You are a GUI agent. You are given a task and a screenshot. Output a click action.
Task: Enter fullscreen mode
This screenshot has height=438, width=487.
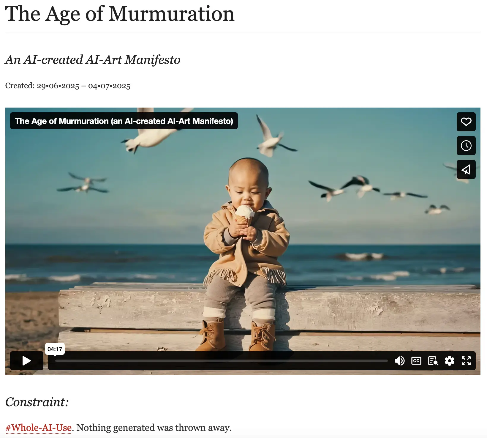[466, 361]
